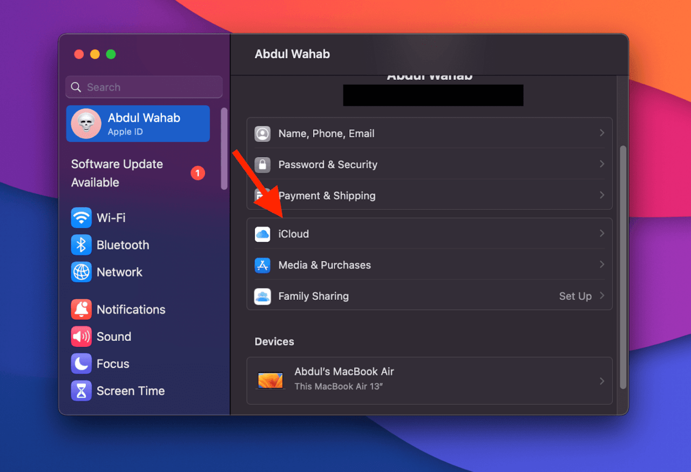Click the skull avatar for Abdul Wahab

point(86,124)
